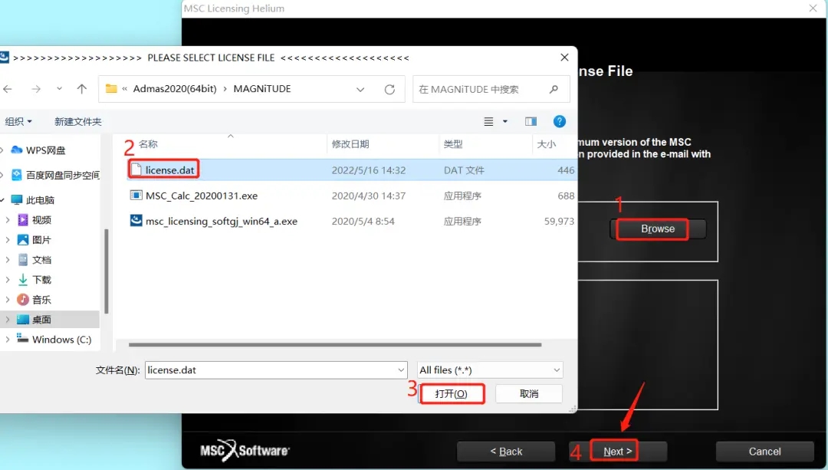Click the magnifier search icon

point(554,89)
